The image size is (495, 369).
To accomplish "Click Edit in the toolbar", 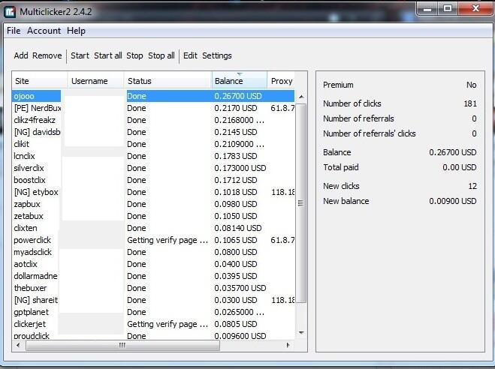I will (190, 55).
